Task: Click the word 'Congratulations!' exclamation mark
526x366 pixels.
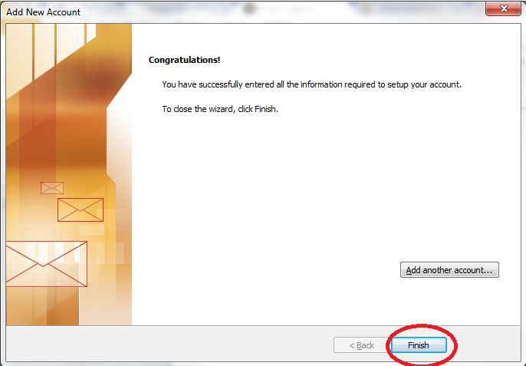Action: pyautogui.click(x=219, y=60)
